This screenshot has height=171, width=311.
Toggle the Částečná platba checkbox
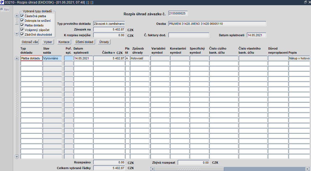22,16
